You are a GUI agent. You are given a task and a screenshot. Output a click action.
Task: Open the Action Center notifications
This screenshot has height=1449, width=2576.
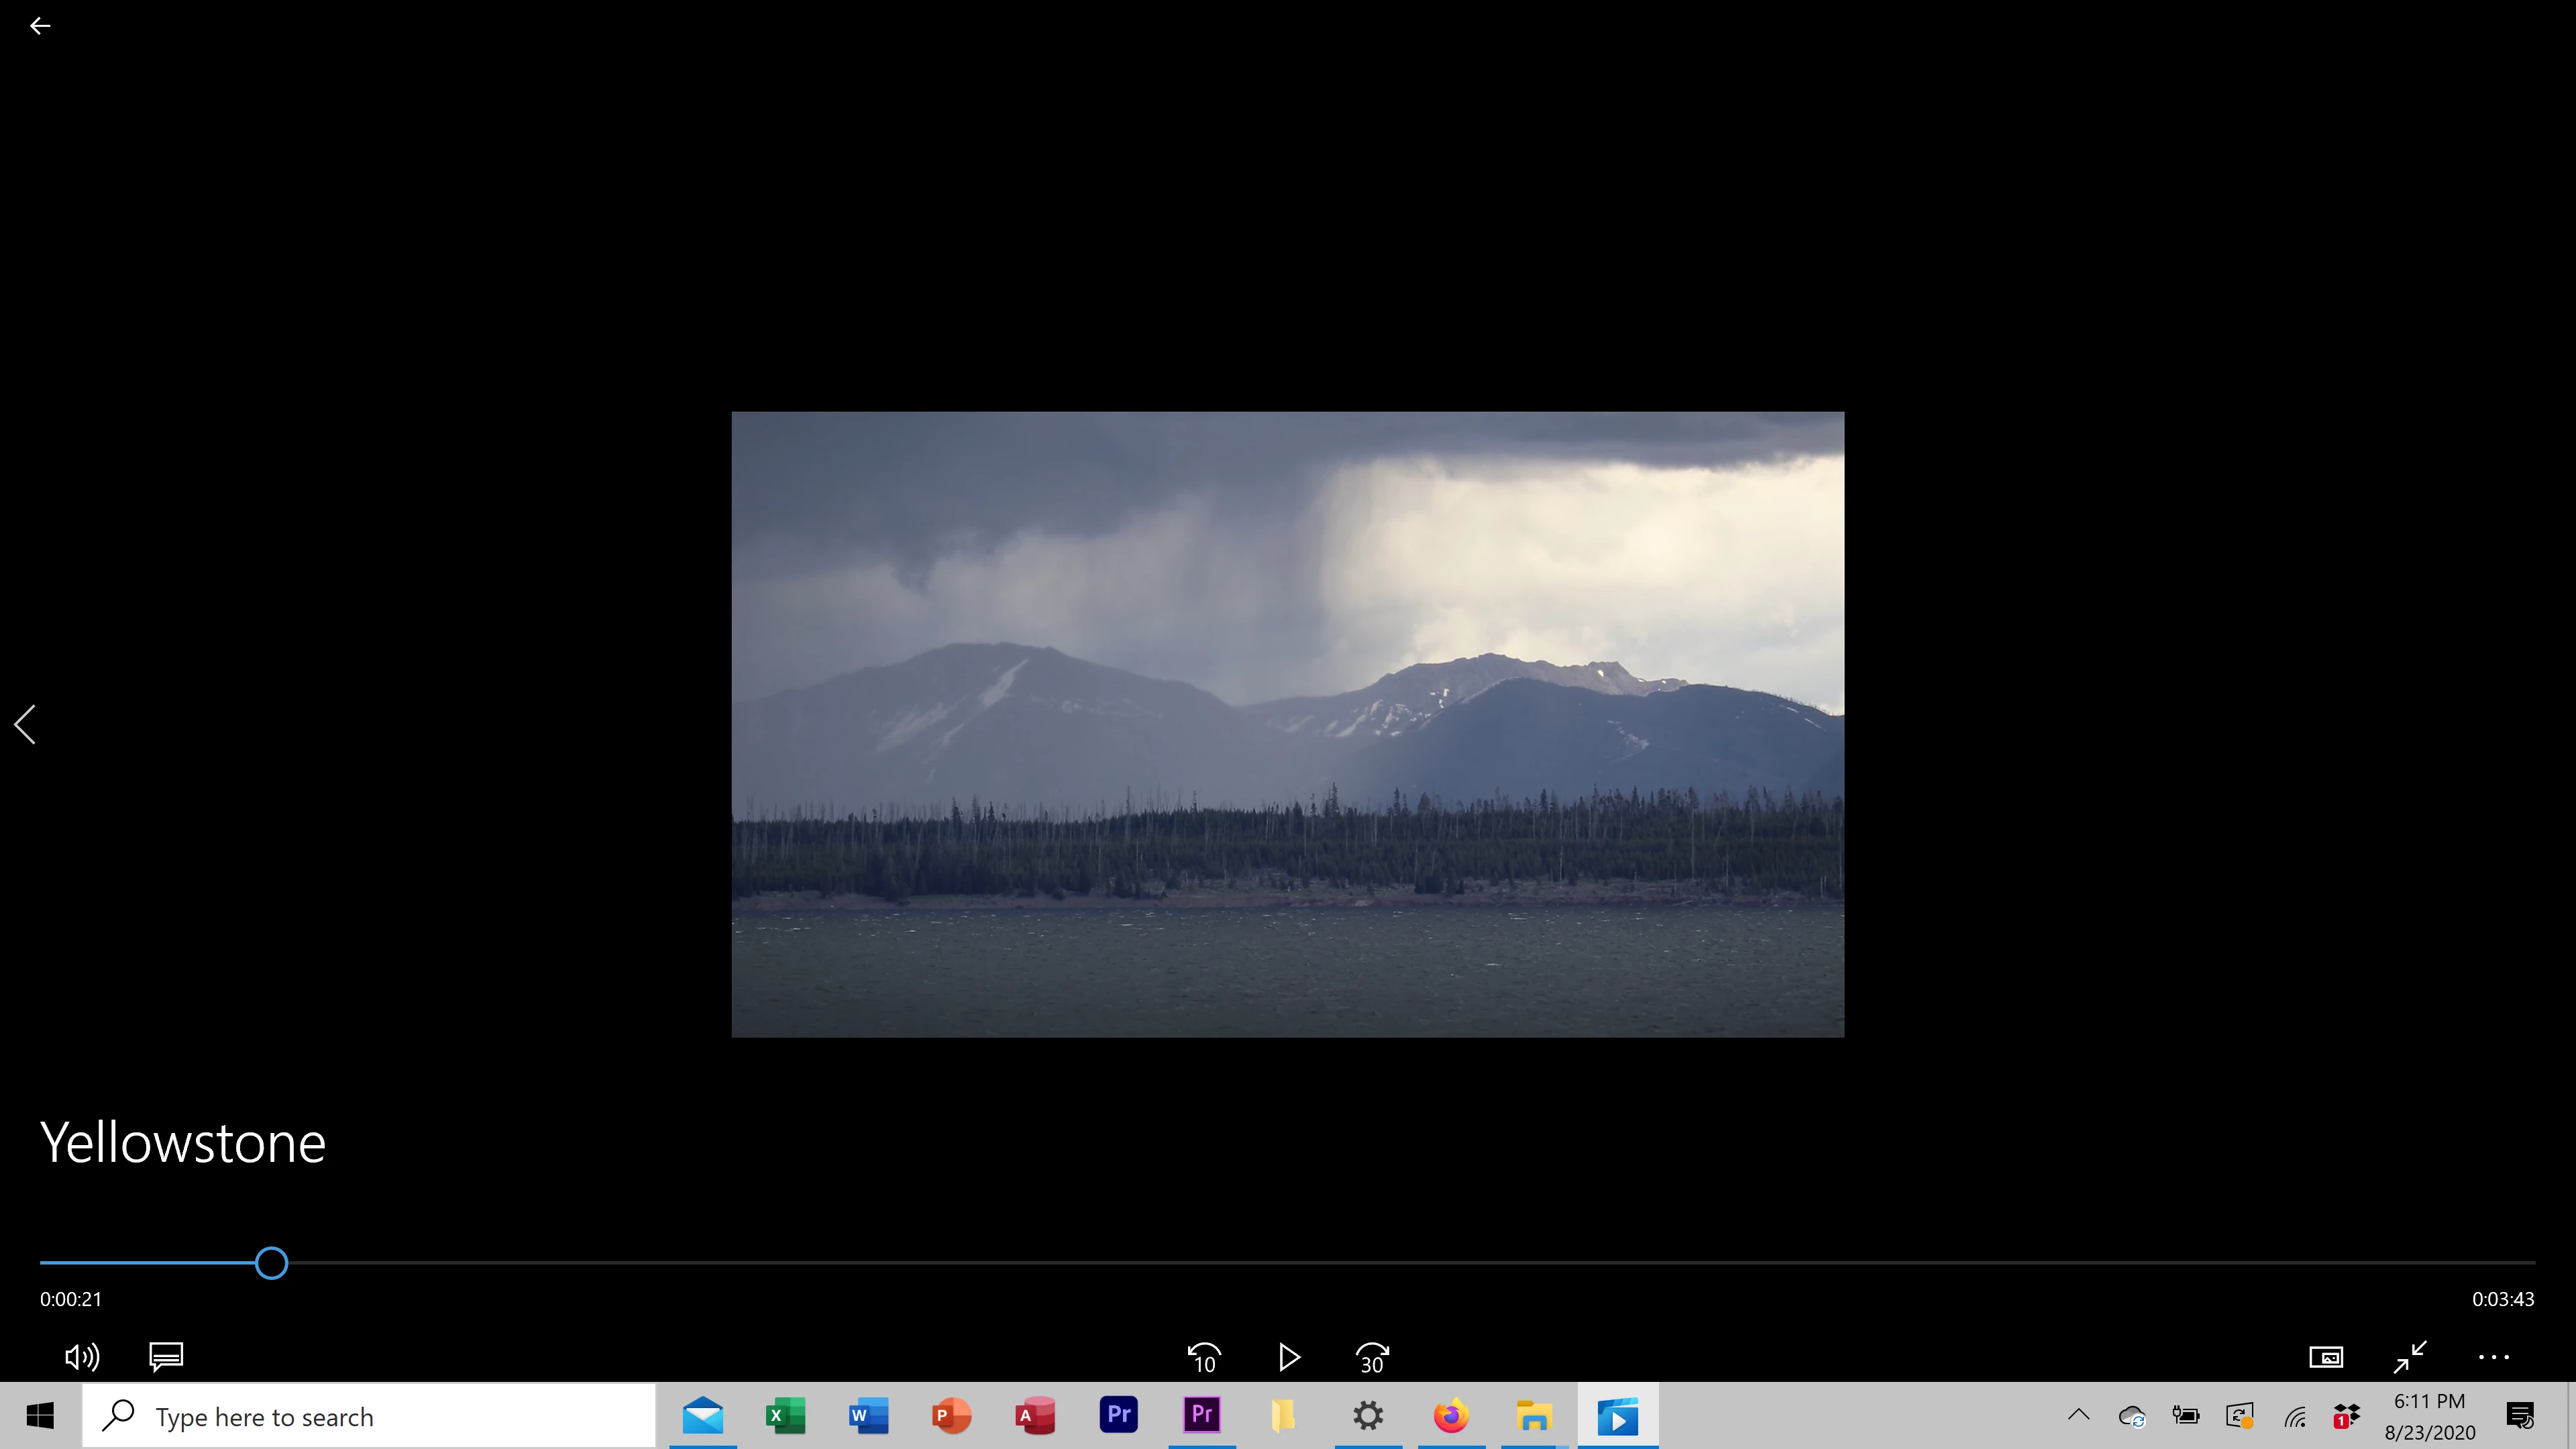pos(2520,1416)
